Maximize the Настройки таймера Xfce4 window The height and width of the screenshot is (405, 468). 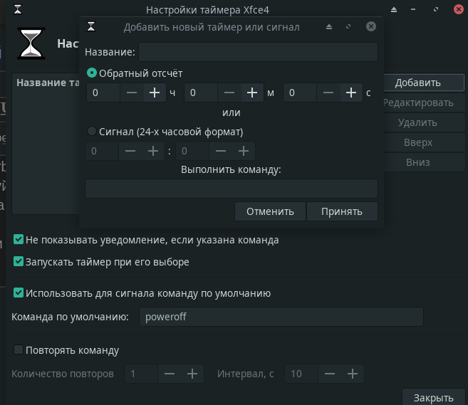click(x=436, y=9)
